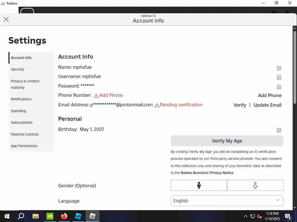The image size is (297, 222).
Task: Show hidden system tray icons
Action: pyautogui.click(x=245, y=216)
